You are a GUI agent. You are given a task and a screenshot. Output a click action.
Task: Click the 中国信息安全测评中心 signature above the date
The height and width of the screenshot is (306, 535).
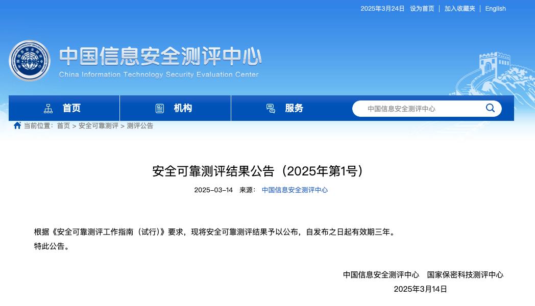click(381, 275)
